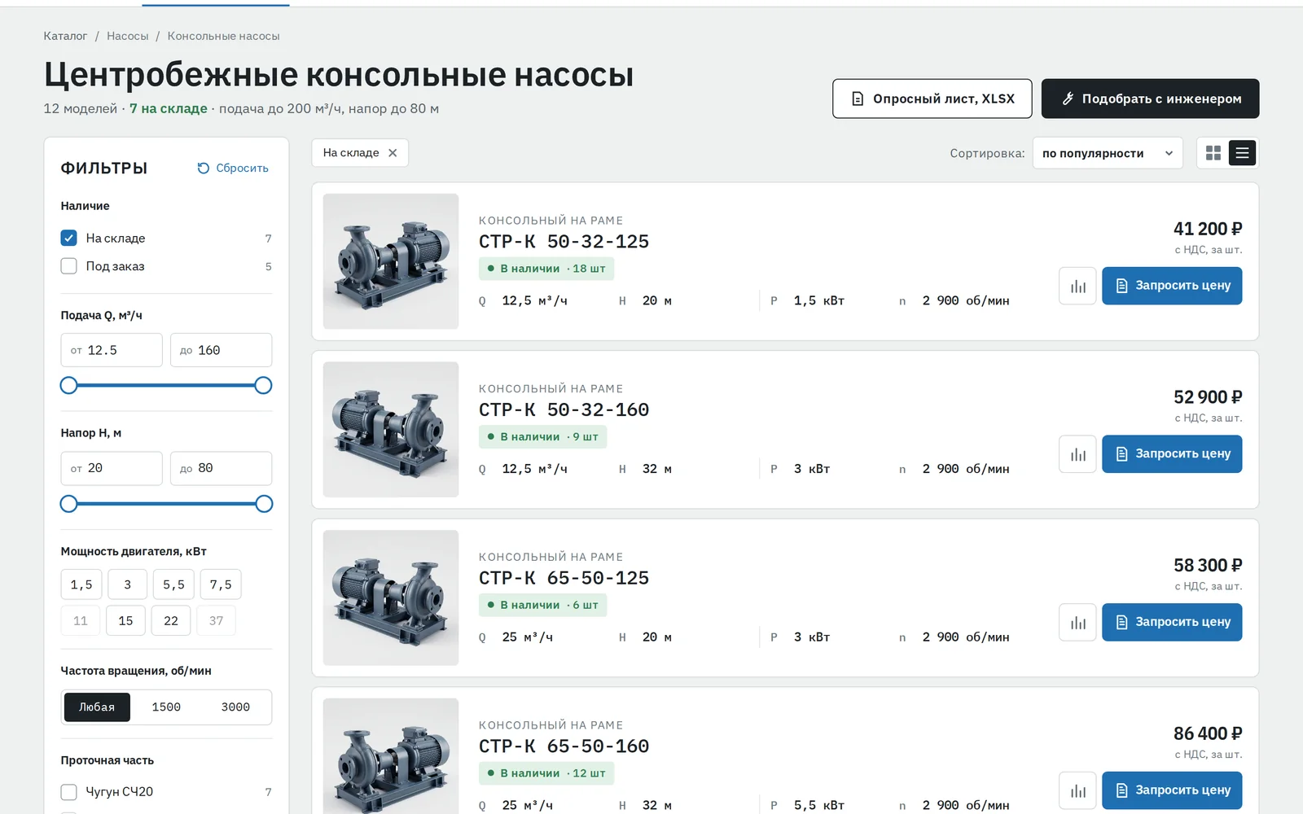Compare icon for СТР-К 65-50-160
Viewport: 1303px width, 814px height.
(x=1077, y=790)
